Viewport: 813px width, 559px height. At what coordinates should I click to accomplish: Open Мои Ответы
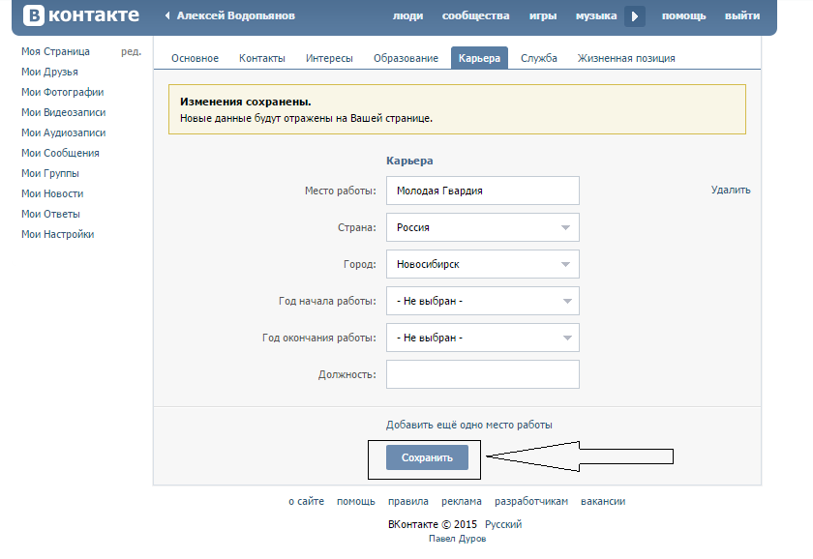click(50, 214)
